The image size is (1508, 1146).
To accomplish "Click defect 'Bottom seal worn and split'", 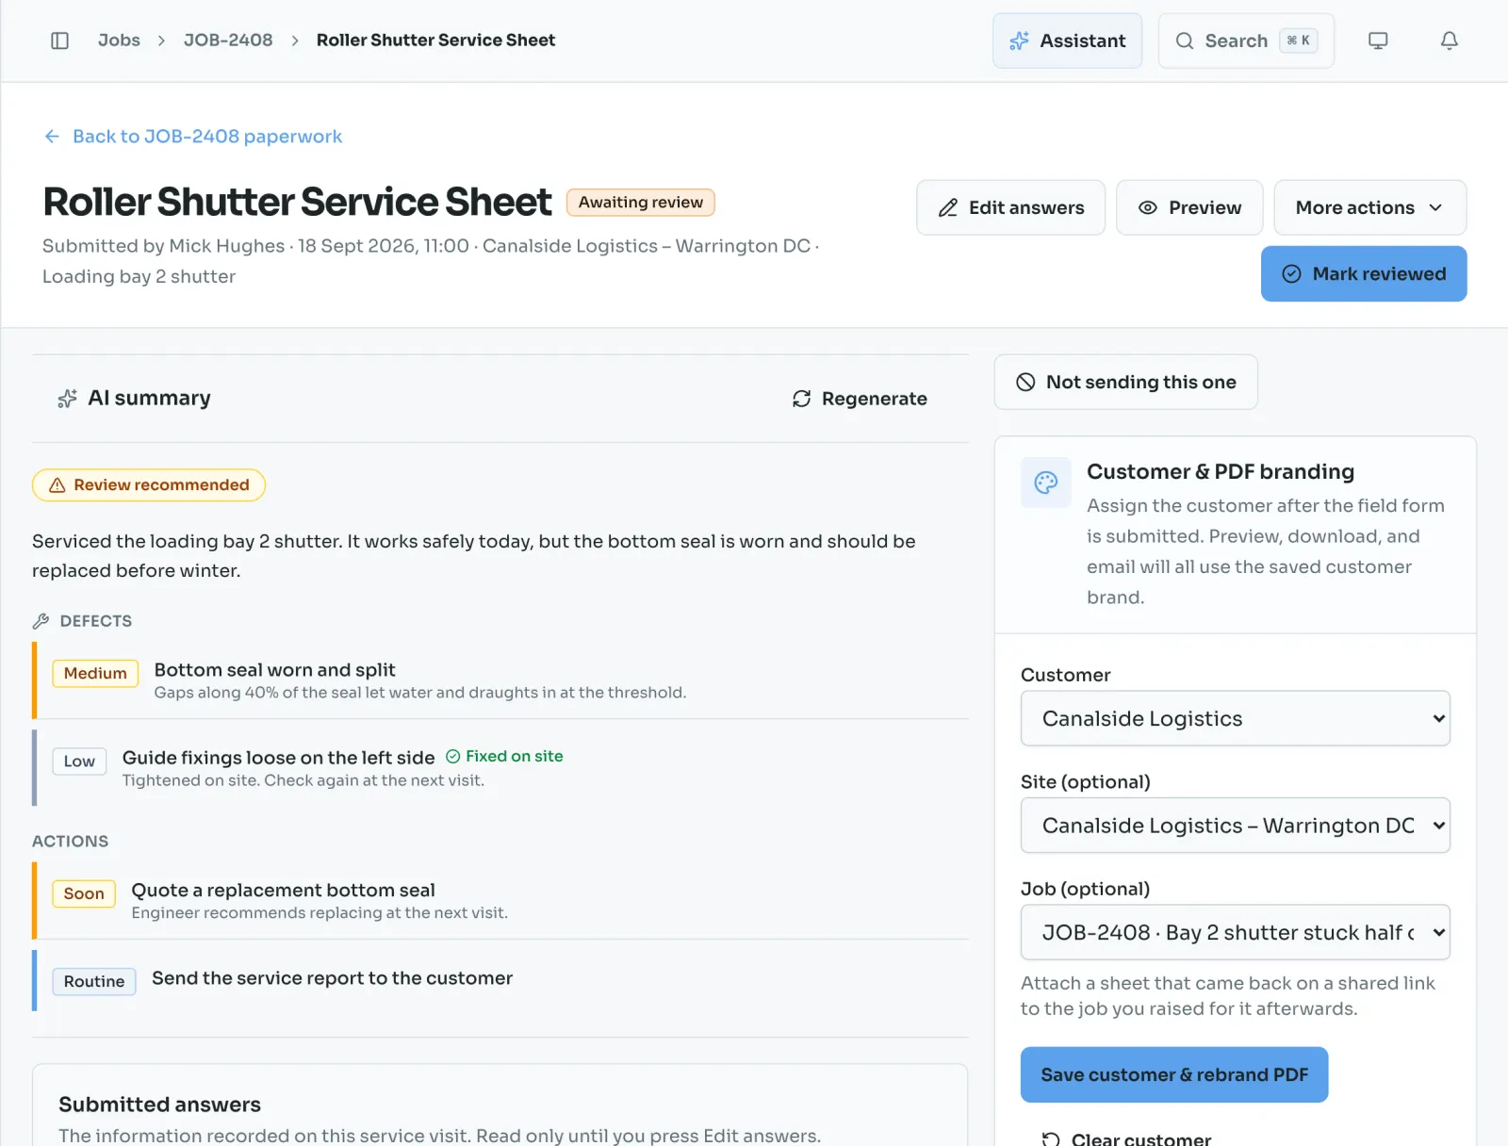I will click(275, 670).
